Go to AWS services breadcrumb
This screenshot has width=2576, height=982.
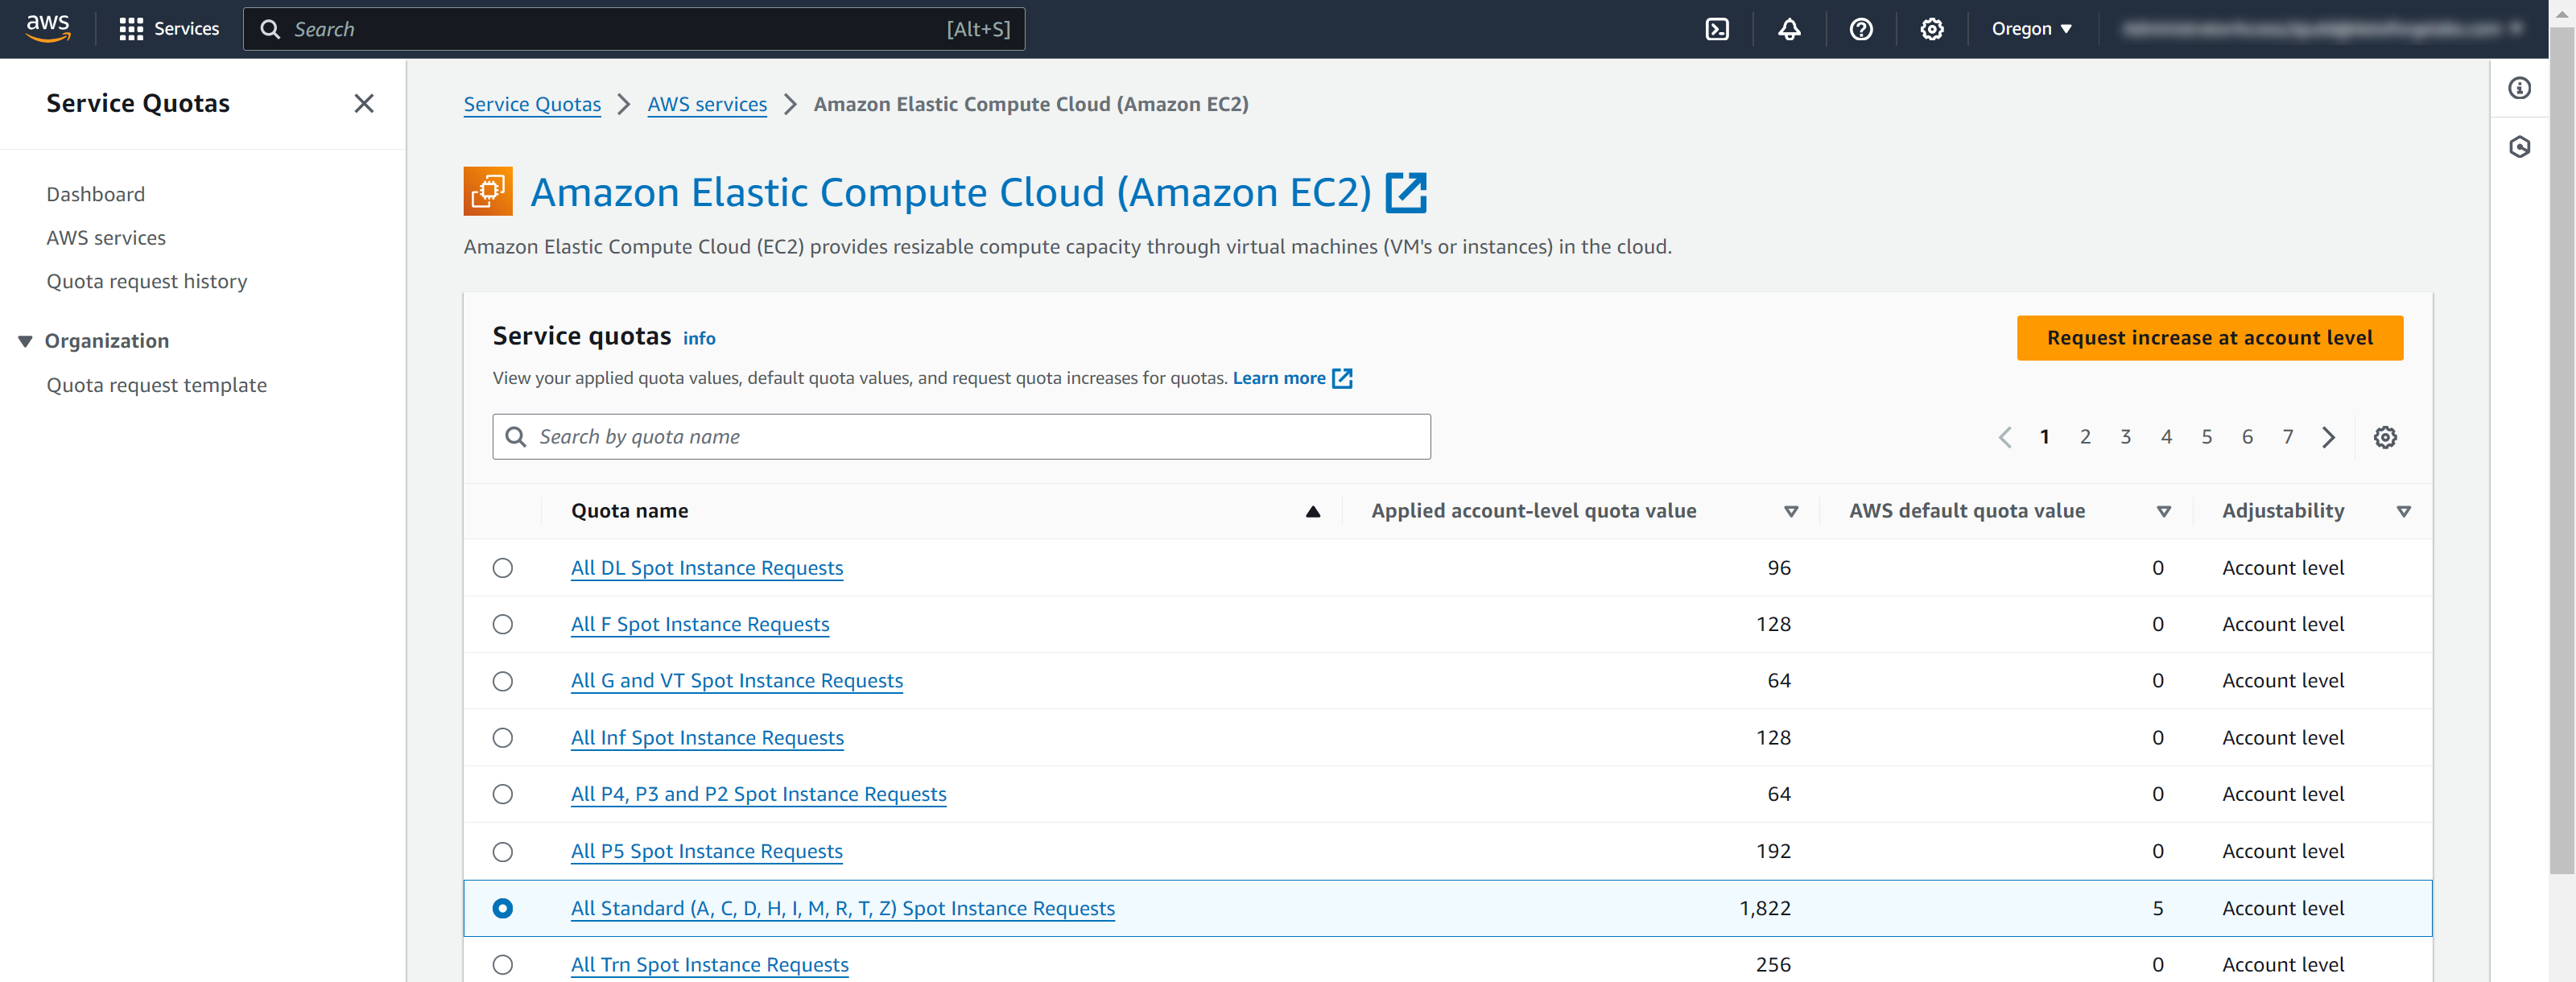[707, 104]
